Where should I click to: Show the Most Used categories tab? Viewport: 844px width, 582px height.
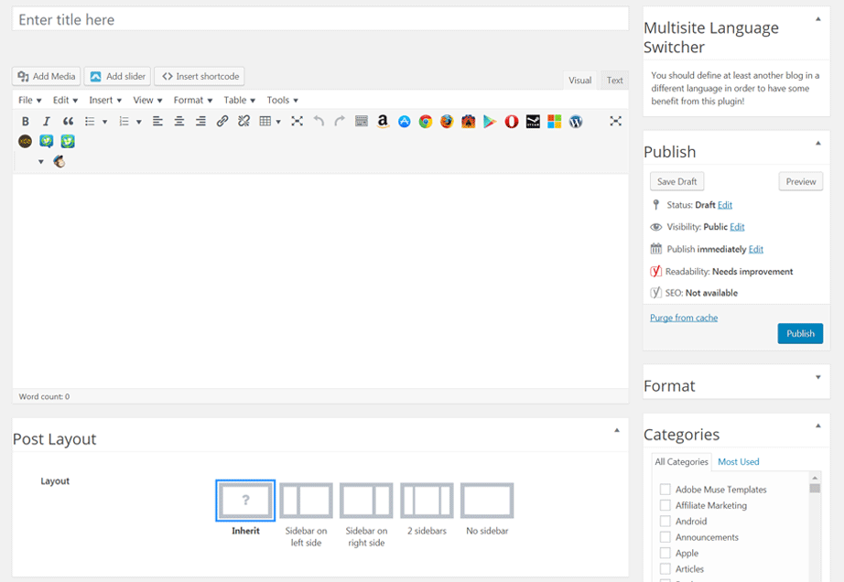(x=738, y=461)
